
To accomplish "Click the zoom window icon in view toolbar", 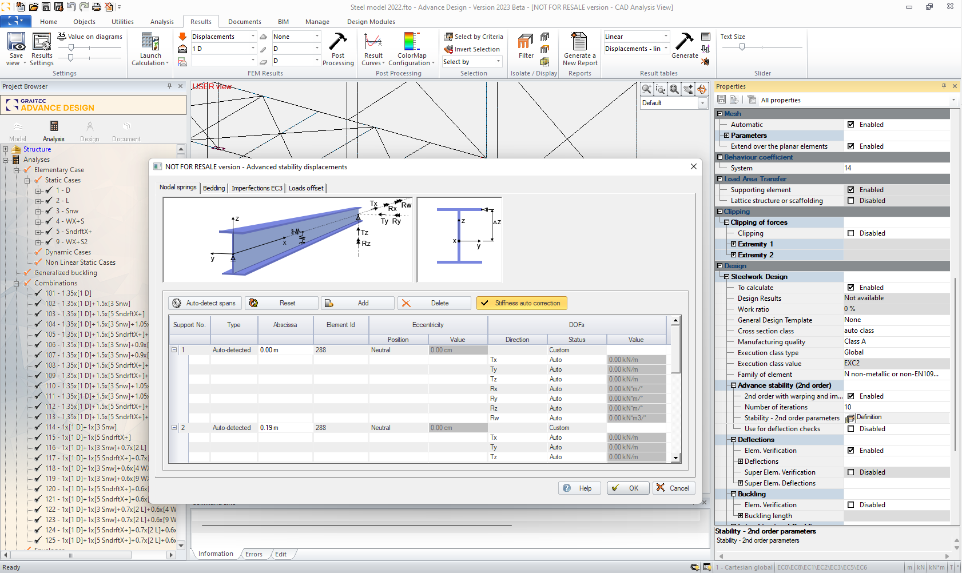I will pos(661,89).
